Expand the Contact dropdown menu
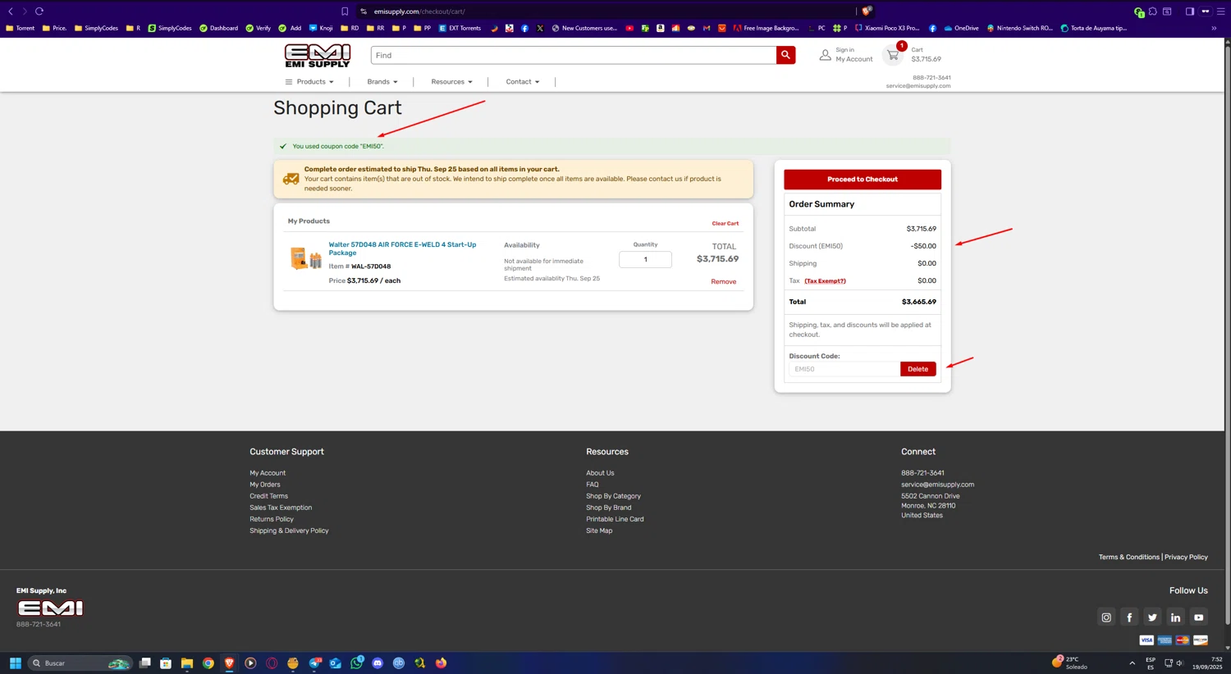 click(523, 82)
